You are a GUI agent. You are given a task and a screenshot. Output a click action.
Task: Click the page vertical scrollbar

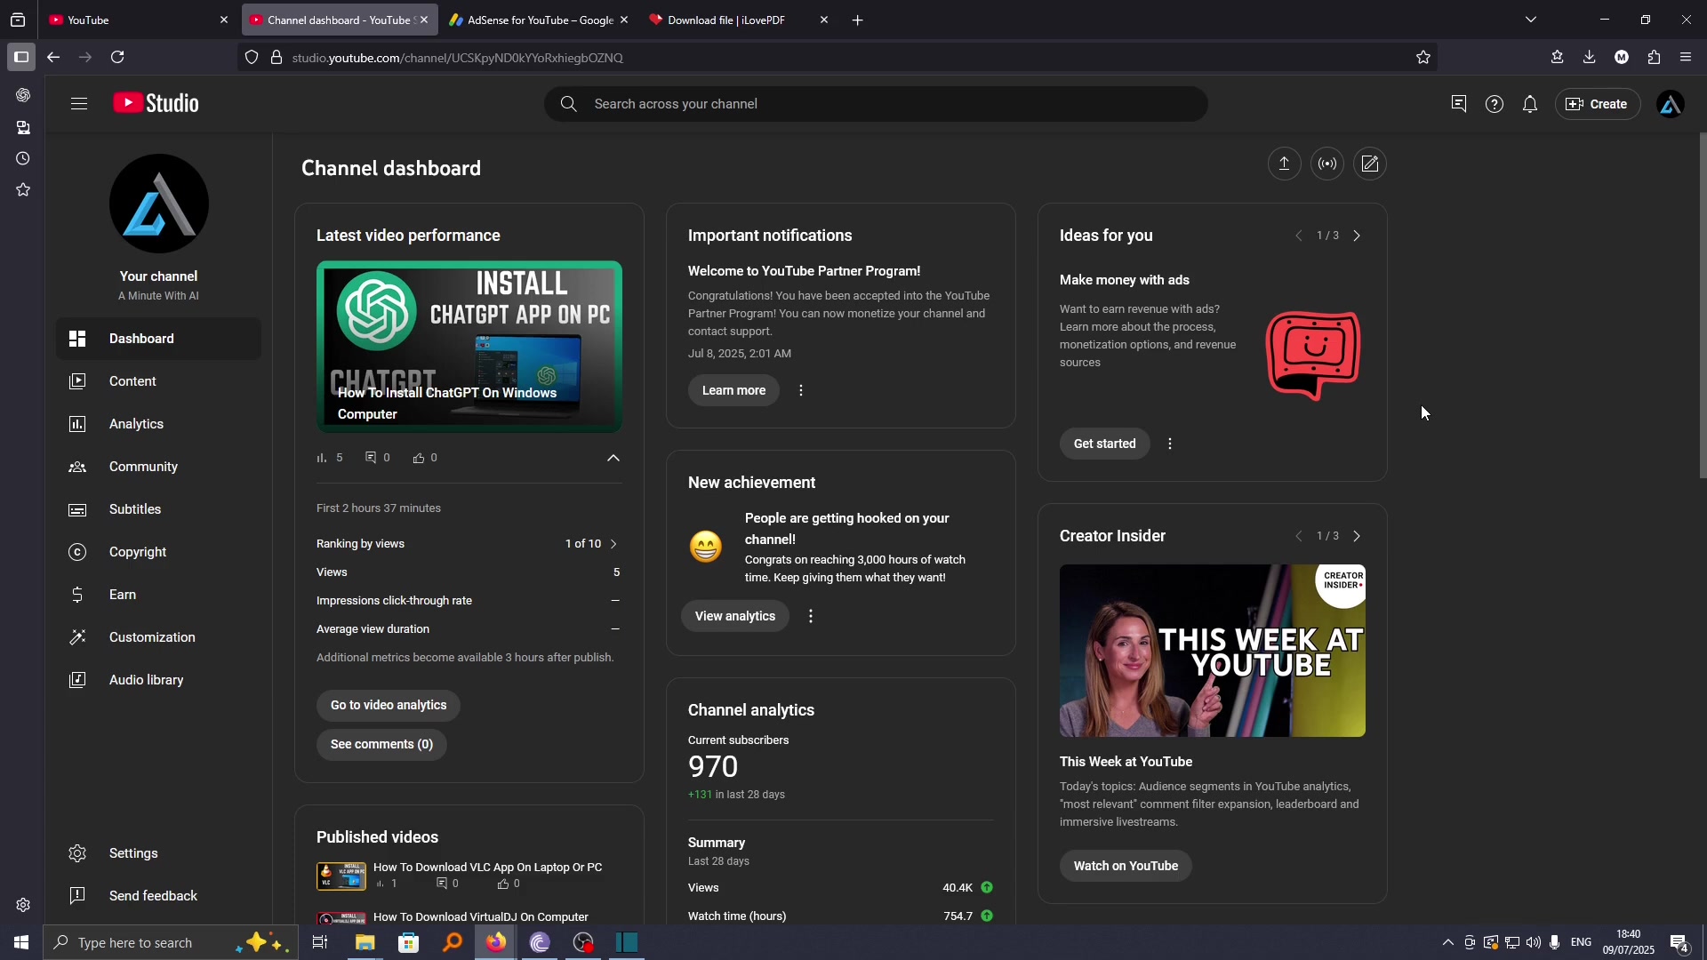click(x=1702, y=307)
